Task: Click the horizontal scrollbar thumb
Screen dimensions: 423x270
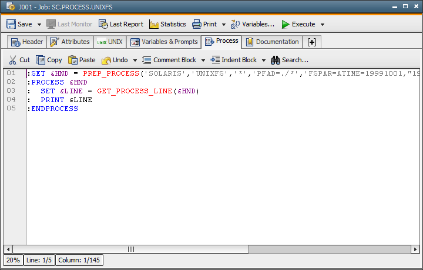Action: (x=130, y=249)
